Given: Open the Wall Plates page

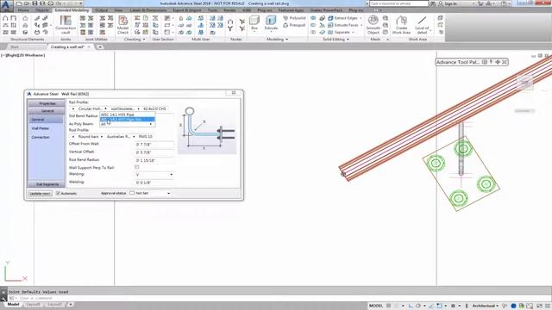Looking at the screenshot, I should [x=41, y=128].
